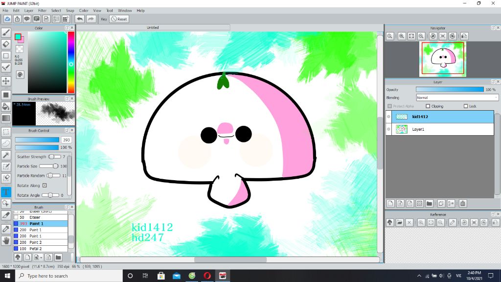501x282 pixels.
Task: Adjust the Scatter Strength slider
Action: pyautogui.click(x=55, y=157)
